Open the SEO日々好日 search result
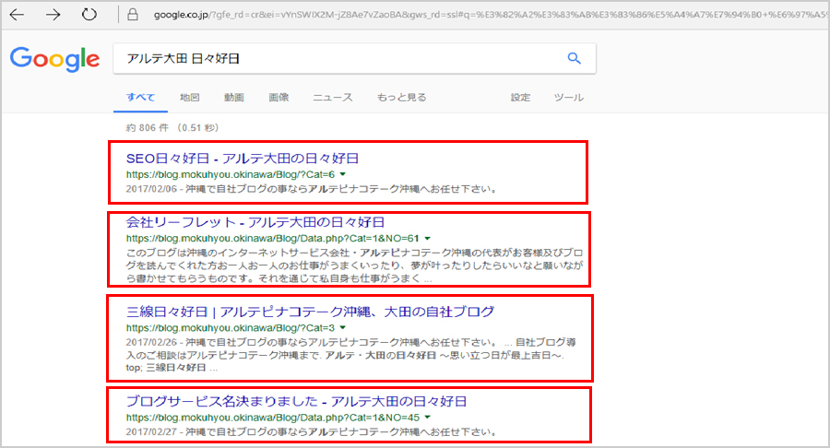The width and height of the screenshot is (830, 448). coord(242,159)
